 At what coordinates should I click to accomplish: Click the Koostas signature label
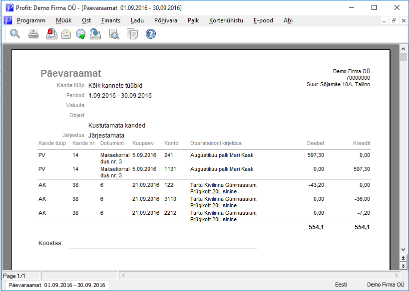pyautogui.click(x=50, y=243)
